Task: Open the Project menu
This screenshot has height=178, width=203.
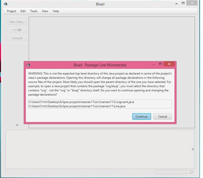Action: click(12, 11)
